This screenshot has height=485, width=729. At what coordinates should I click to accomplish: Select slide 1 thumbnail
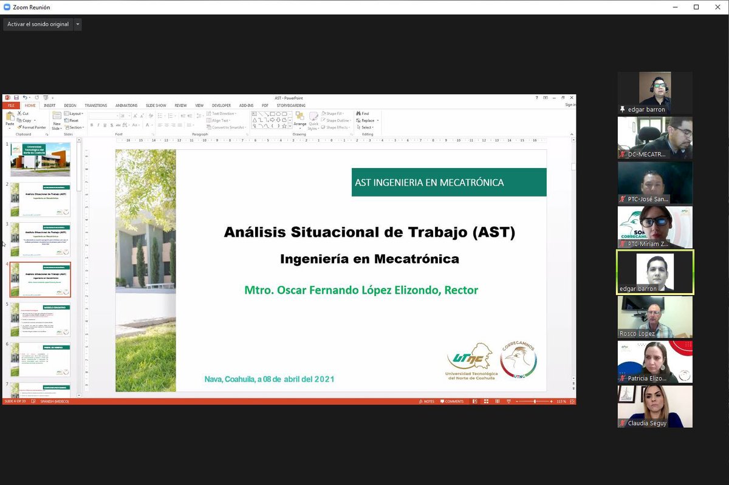[x=40, y=159]
